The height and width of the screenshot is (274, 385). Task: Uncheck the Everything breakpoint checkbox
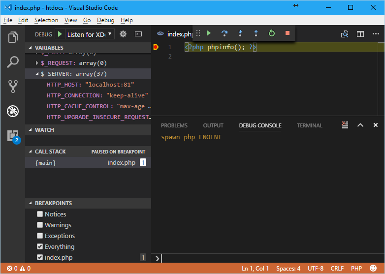point(40,246)
